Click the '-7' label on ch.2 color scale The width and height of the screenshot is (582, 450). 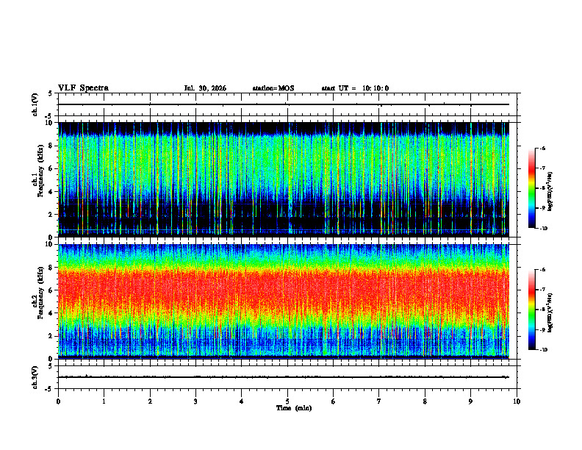(x=542, y=290)
